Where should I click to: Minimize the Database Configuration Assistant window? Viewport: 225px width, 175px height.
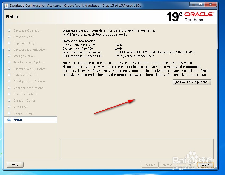[193, 5]
